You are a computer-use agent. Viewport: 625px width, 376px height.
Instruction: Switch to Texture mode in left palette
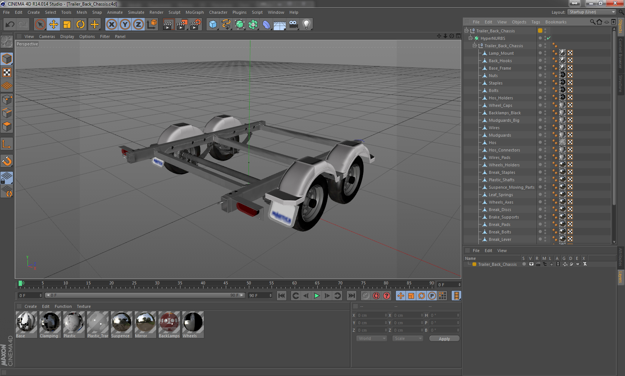pyautogui.click(x=7, y=73)
